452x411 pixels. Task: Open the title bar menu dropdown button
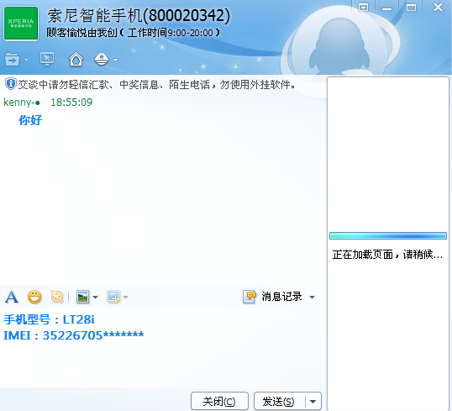(363, 7)
